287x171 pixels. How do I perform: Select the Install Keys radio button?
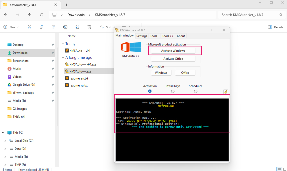tap(173, 91)
